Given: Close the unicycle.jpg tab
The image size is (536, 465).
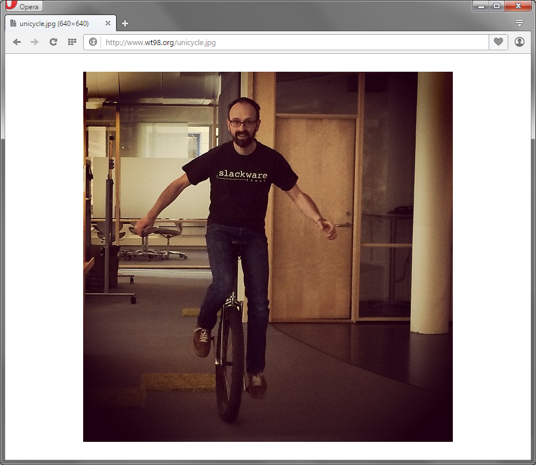Looking at the screenshot, I should click(x=107, y=23).
